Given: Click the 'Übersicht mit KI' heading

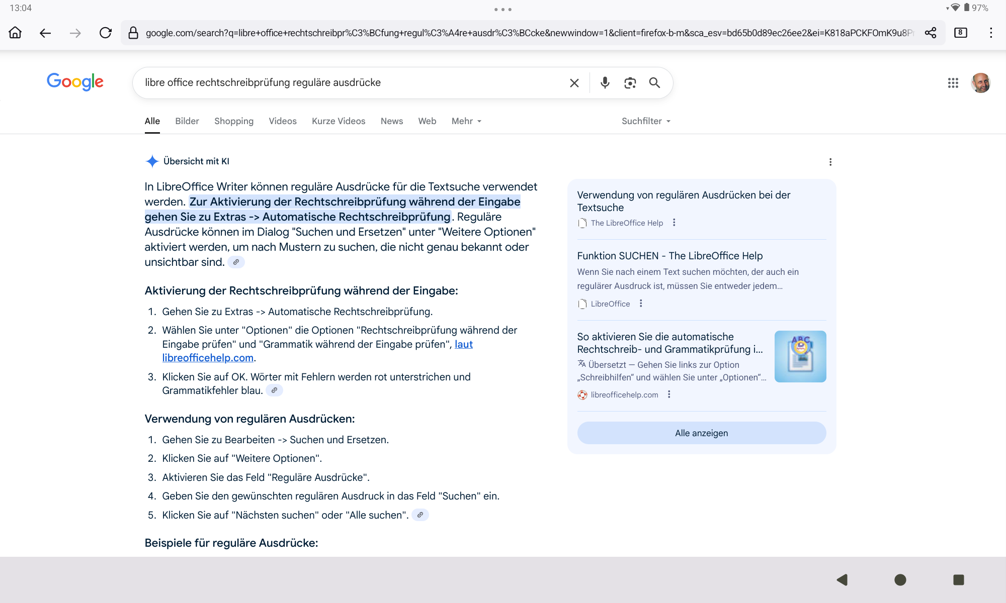Looking at the screenshot, I should point(196,161).
